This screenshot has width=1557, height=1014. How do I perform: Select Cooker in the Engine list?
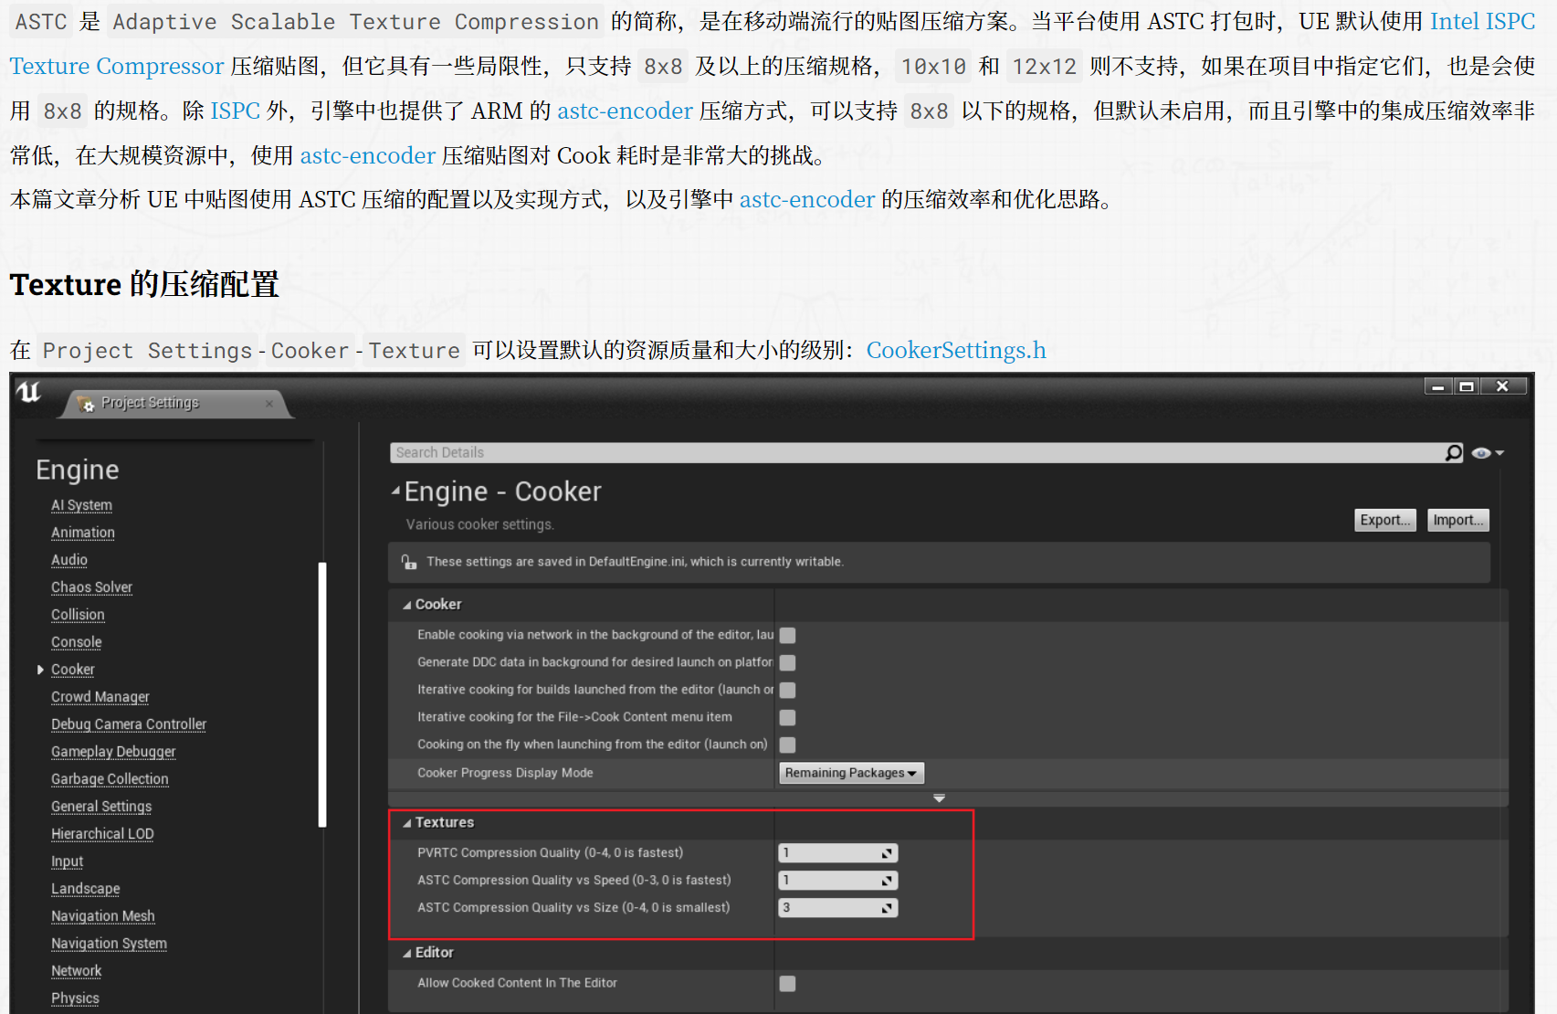pyautogui.click(x=73, y=670)
